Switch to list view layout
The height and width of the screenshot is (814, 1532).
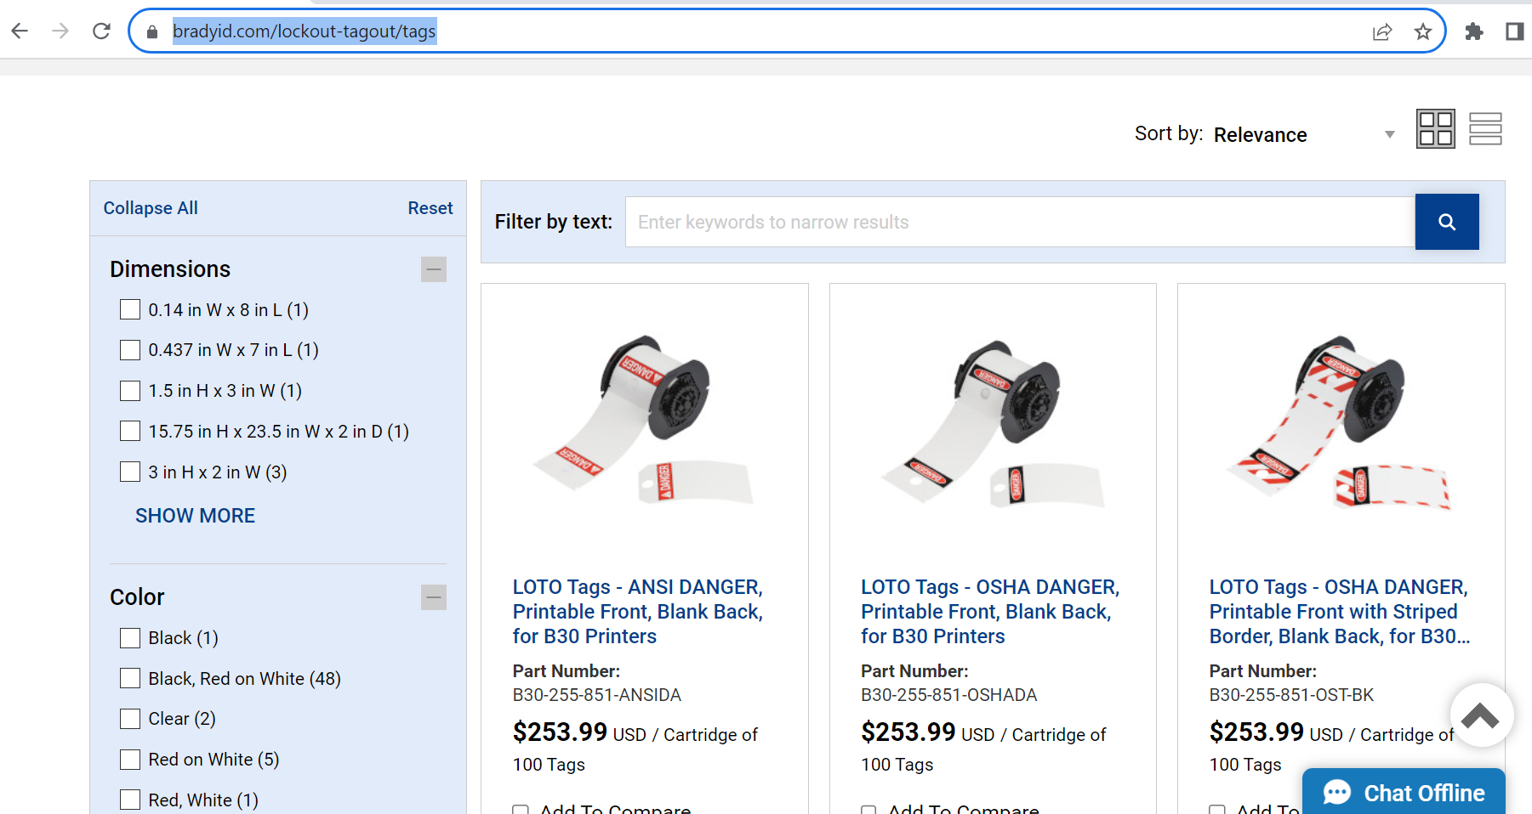(x=1485, y=129)
